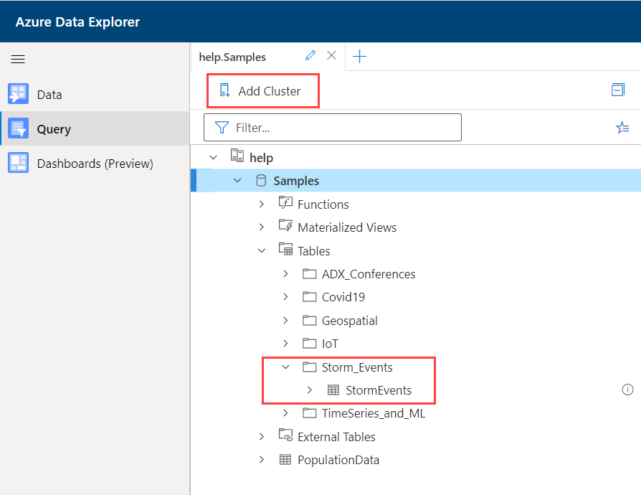Click the StormEvents info icon
641x495 pixels.
627,390
